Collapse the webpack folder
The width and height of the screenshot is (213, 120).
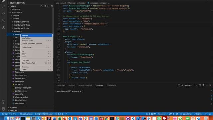click(x=18, y=31)
